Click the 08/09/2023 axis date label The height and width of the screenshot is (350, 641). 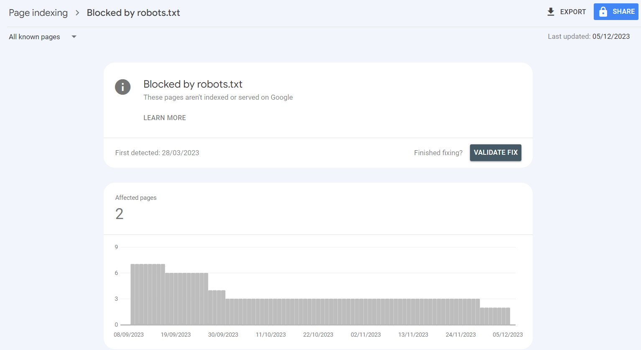(x=129, y=335)
